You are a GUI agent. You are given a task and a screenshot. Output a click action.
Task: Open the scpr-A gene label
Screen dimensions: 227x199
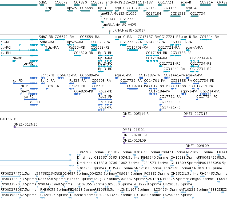tap(191, 8)
